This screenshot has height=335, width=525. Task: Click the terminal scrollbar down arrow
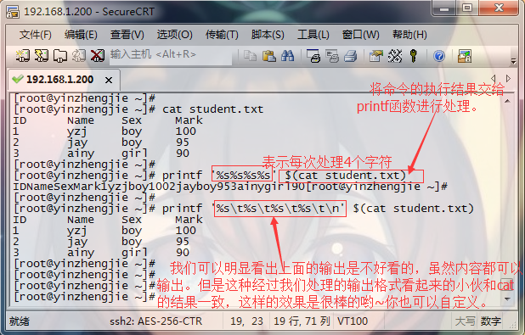(508, 299)
